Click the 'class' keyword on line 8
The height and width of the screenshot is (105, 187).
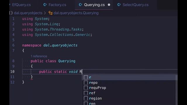51,61
